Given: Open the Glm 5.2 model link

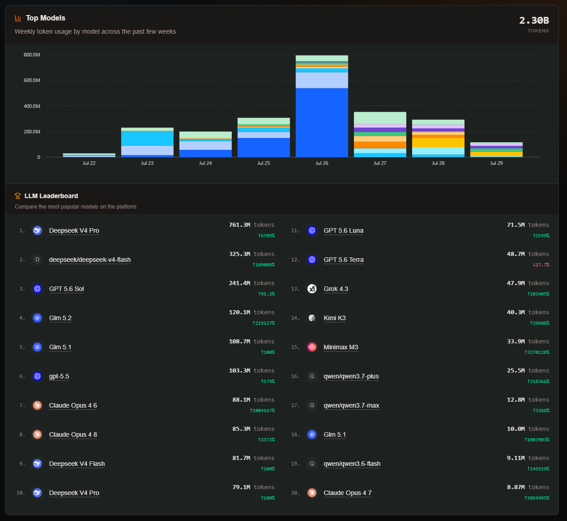Looking at the screenshot, I should pos(60,318).
